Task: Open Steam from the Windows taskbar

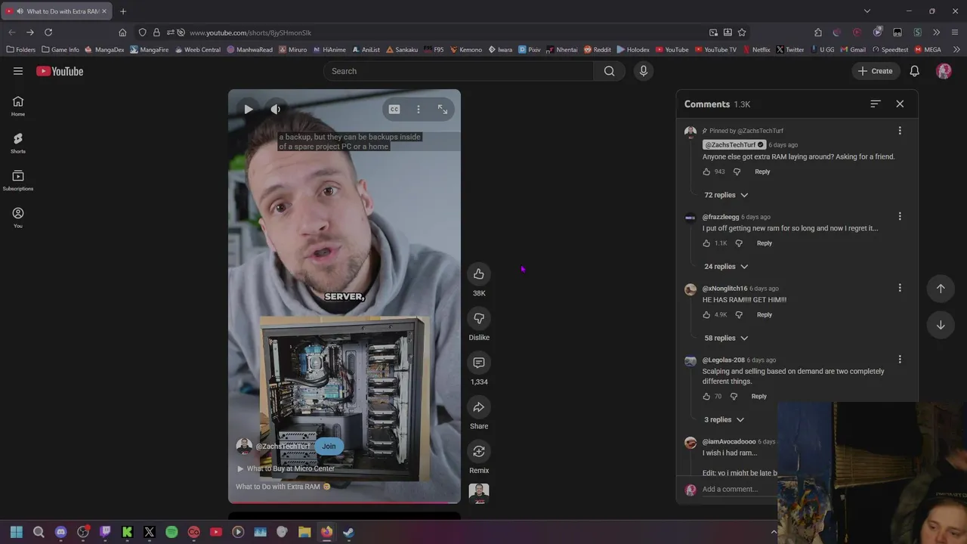Action: pyautogui.click(x=348, y=532)
